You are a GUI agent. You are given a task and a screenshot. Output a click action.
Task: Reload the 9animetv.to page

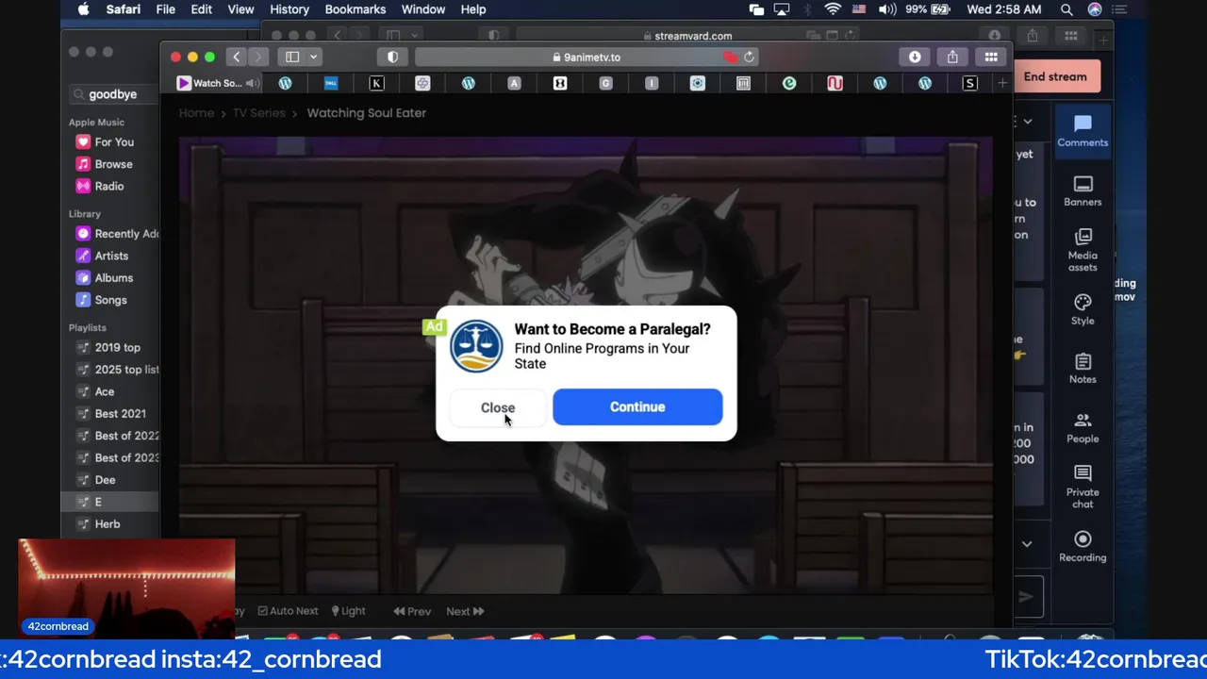pos(749,58)
